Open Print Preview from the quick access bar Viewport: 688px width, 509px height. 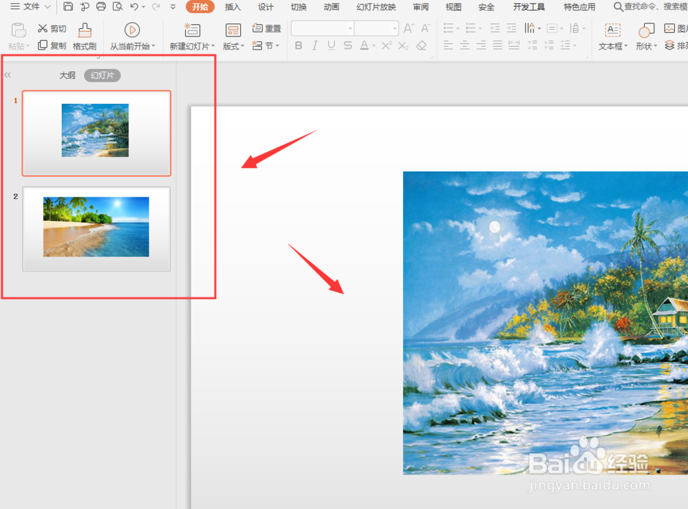click(x=118, y=6)
